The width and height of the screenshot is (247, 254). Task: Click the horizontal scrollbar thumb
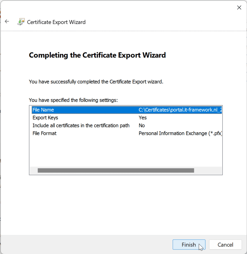point(116,170)
